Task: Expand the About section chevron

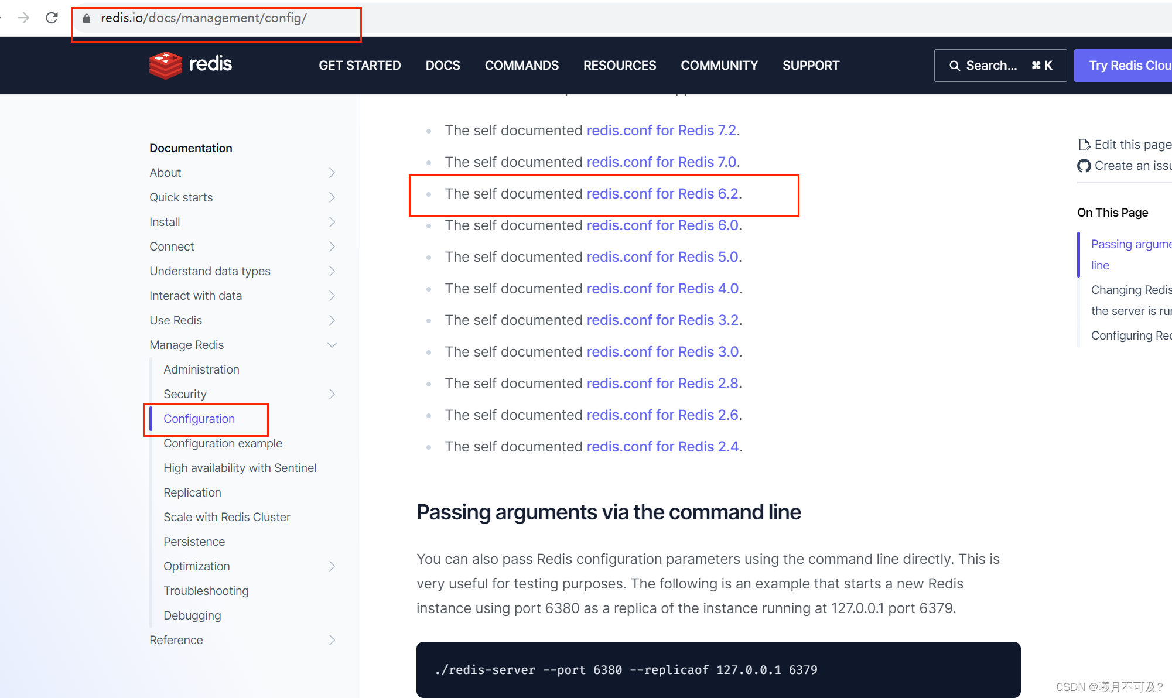Action: pos(332,173)
